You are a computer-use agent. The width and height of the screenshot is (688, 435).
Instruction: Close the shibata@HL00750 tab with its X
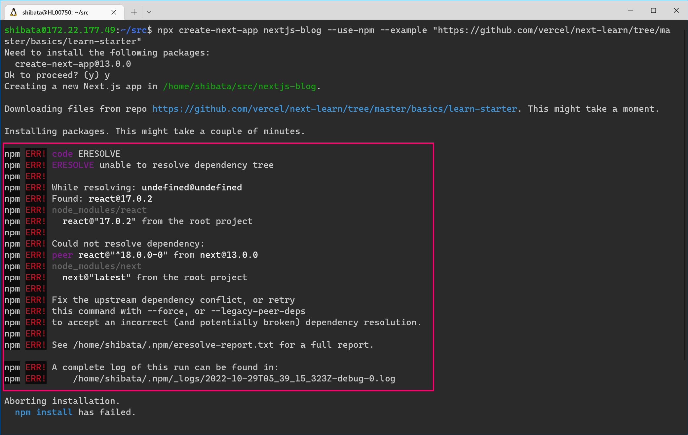point(114,12)
